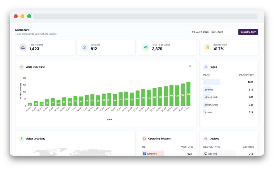Select the Windows operating system row
Screen dimensions: 274x169
[167, 154]
